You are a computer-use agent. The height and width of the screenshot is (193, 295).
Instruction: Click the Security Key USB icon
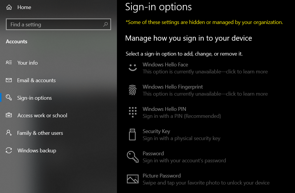click(x=132, y=134)
